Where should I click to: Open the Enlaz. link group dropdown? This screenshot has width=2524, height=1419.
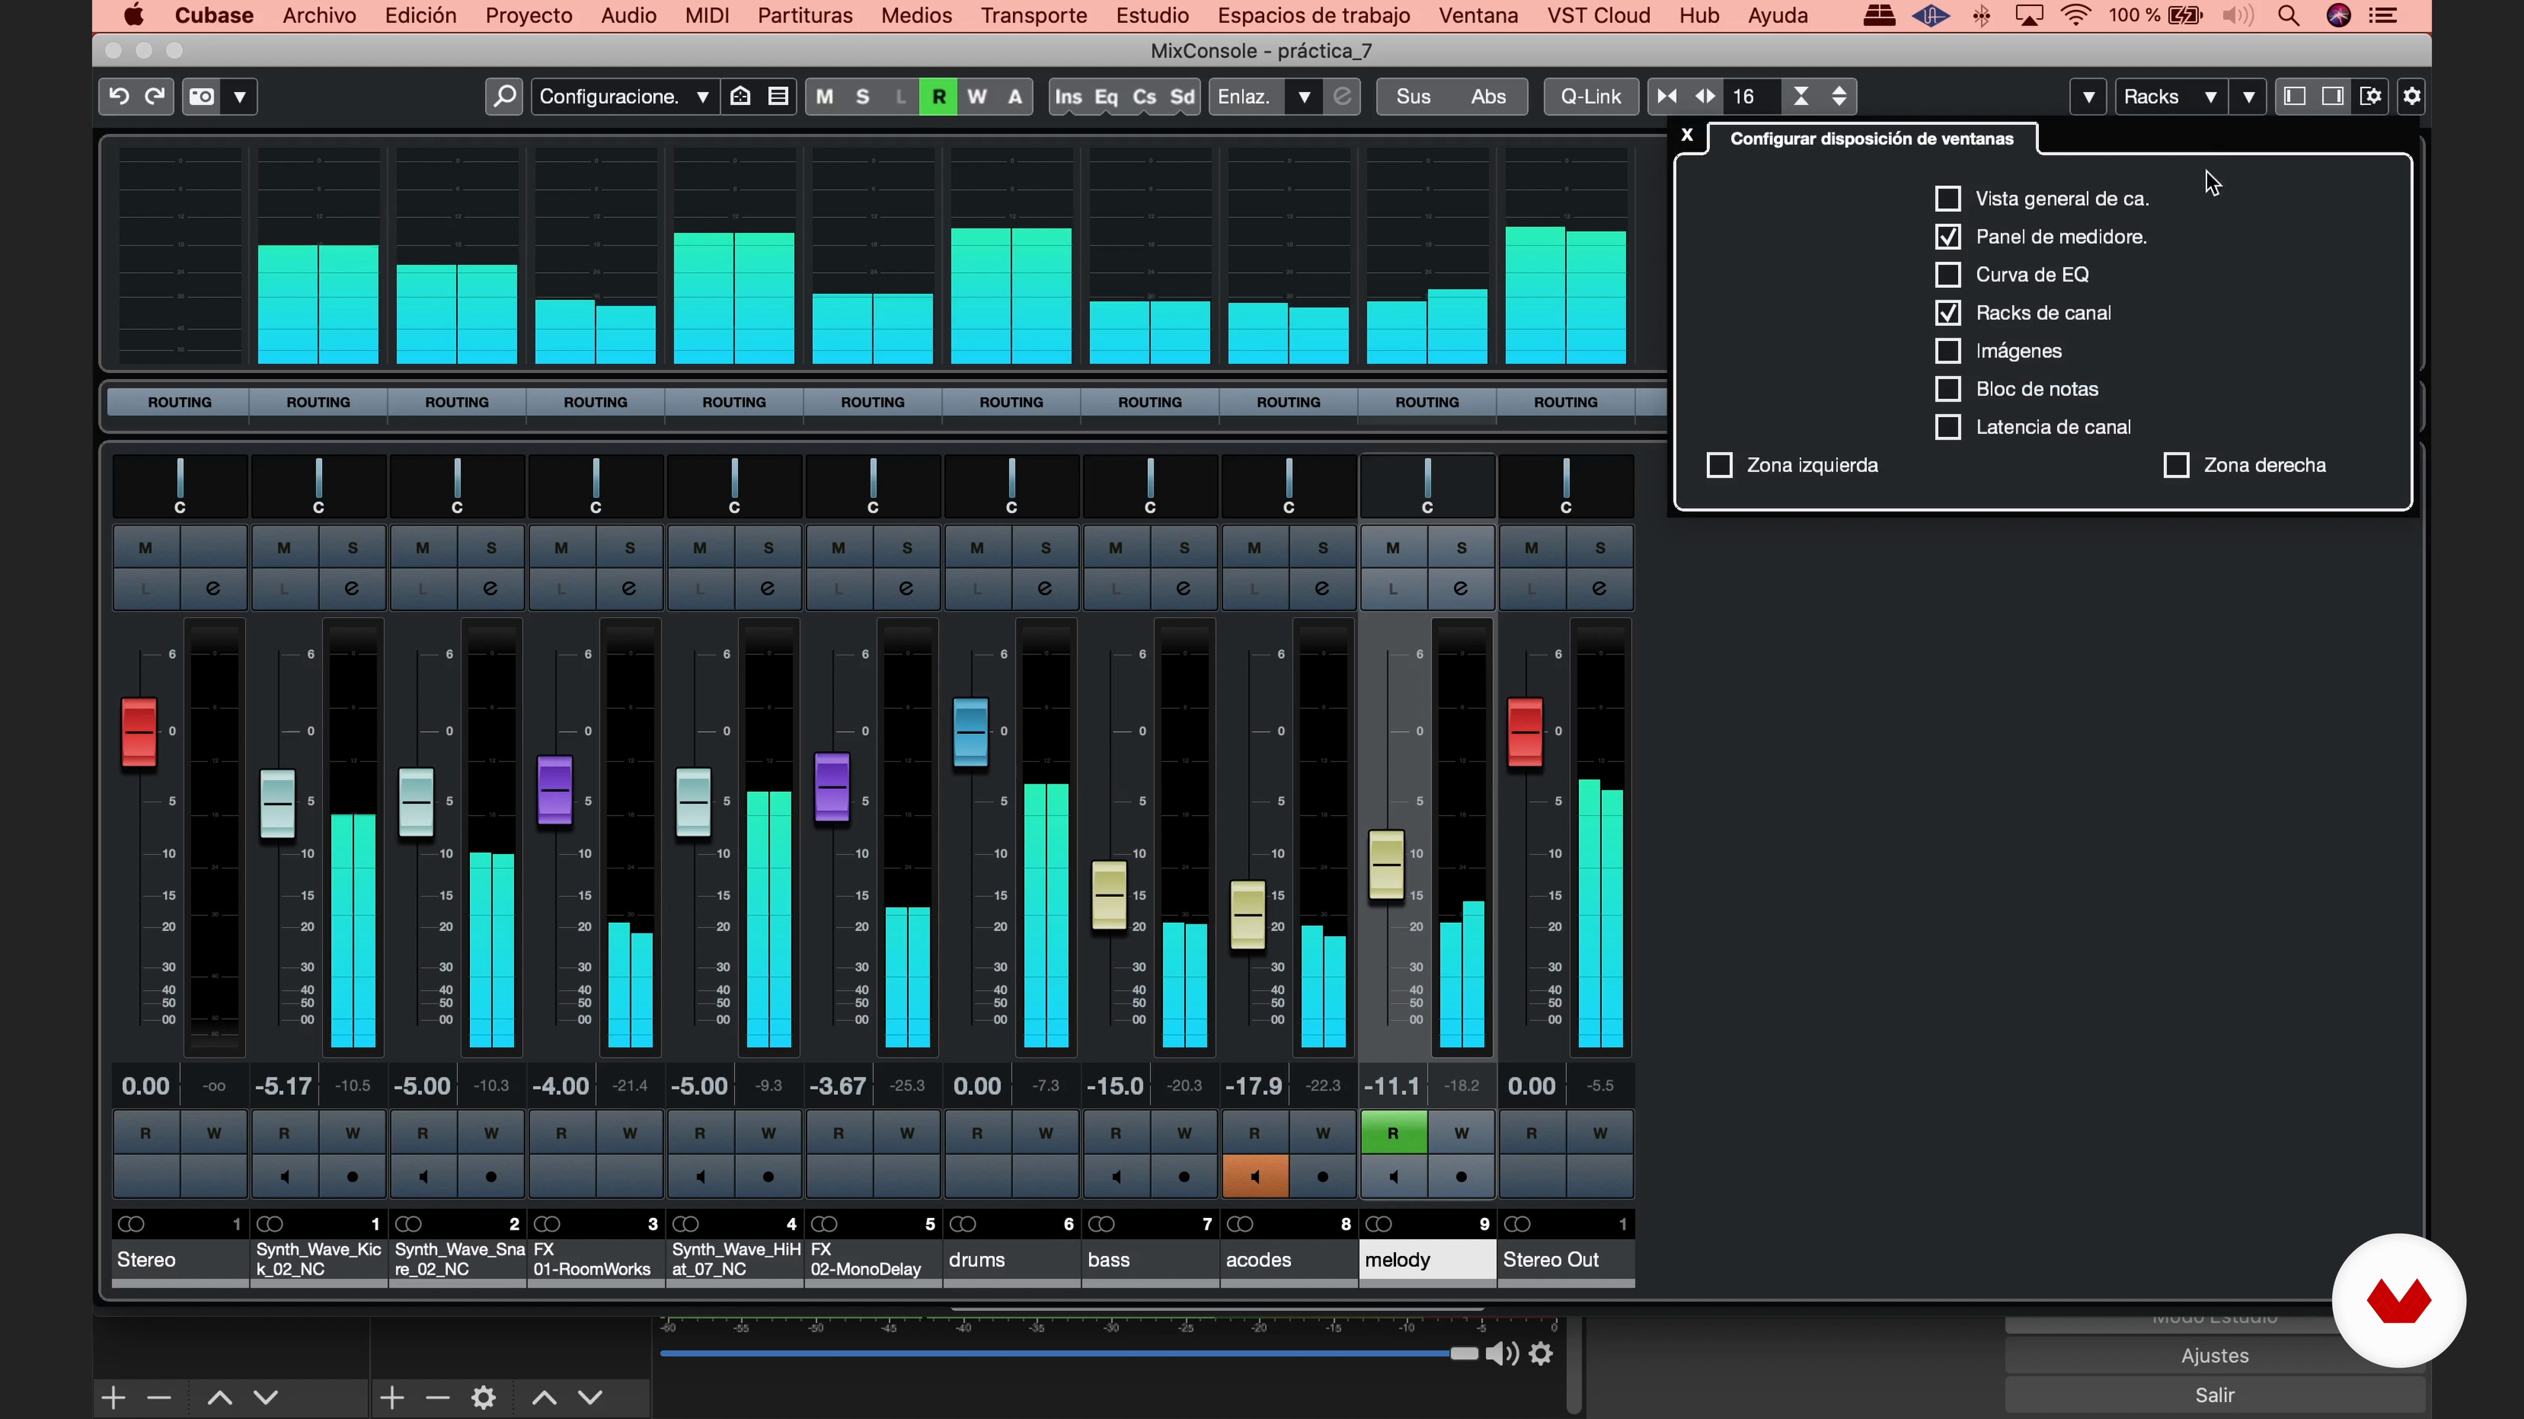click(1304, 96)
